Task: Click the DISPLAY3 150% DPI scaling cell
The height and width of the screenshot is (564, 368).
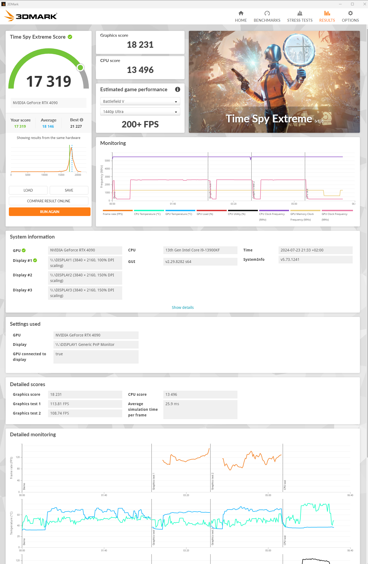Action: point(85,293)
